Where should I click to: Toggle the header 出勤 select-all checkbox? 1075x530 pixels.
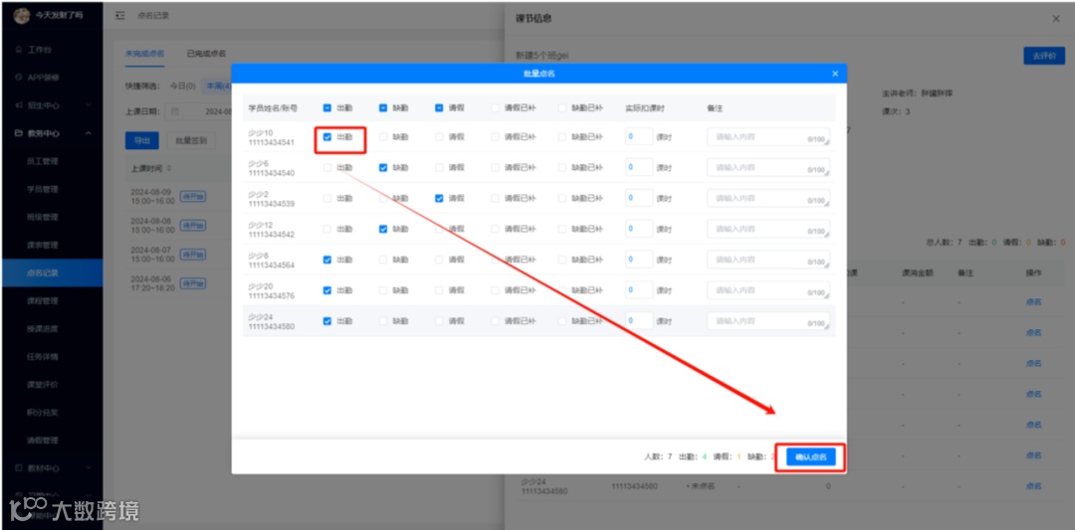(327, 108)
